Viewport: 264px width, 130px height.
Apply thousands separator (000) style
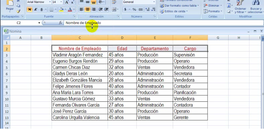click(141, 10)
